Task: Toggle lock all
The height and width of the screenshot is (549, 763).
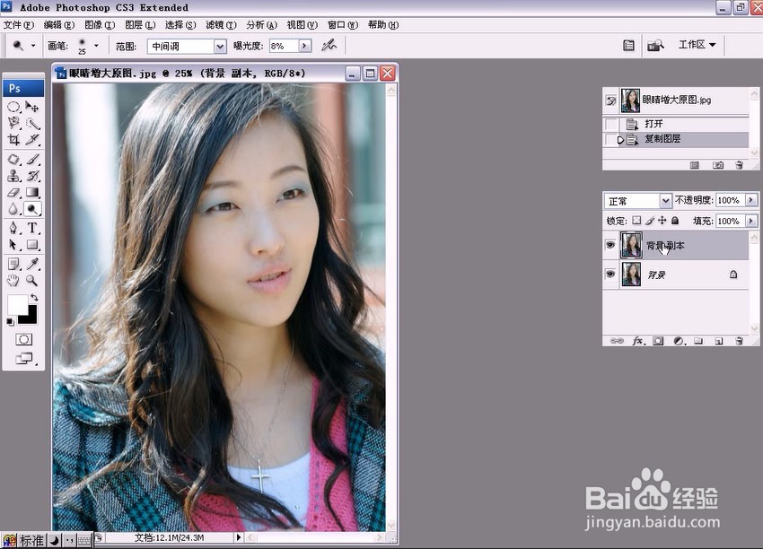Action: (x=675, y=221)
